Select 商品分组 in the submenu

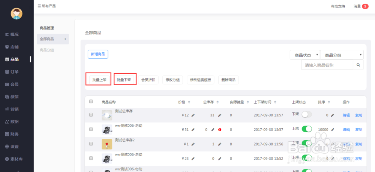46,50
